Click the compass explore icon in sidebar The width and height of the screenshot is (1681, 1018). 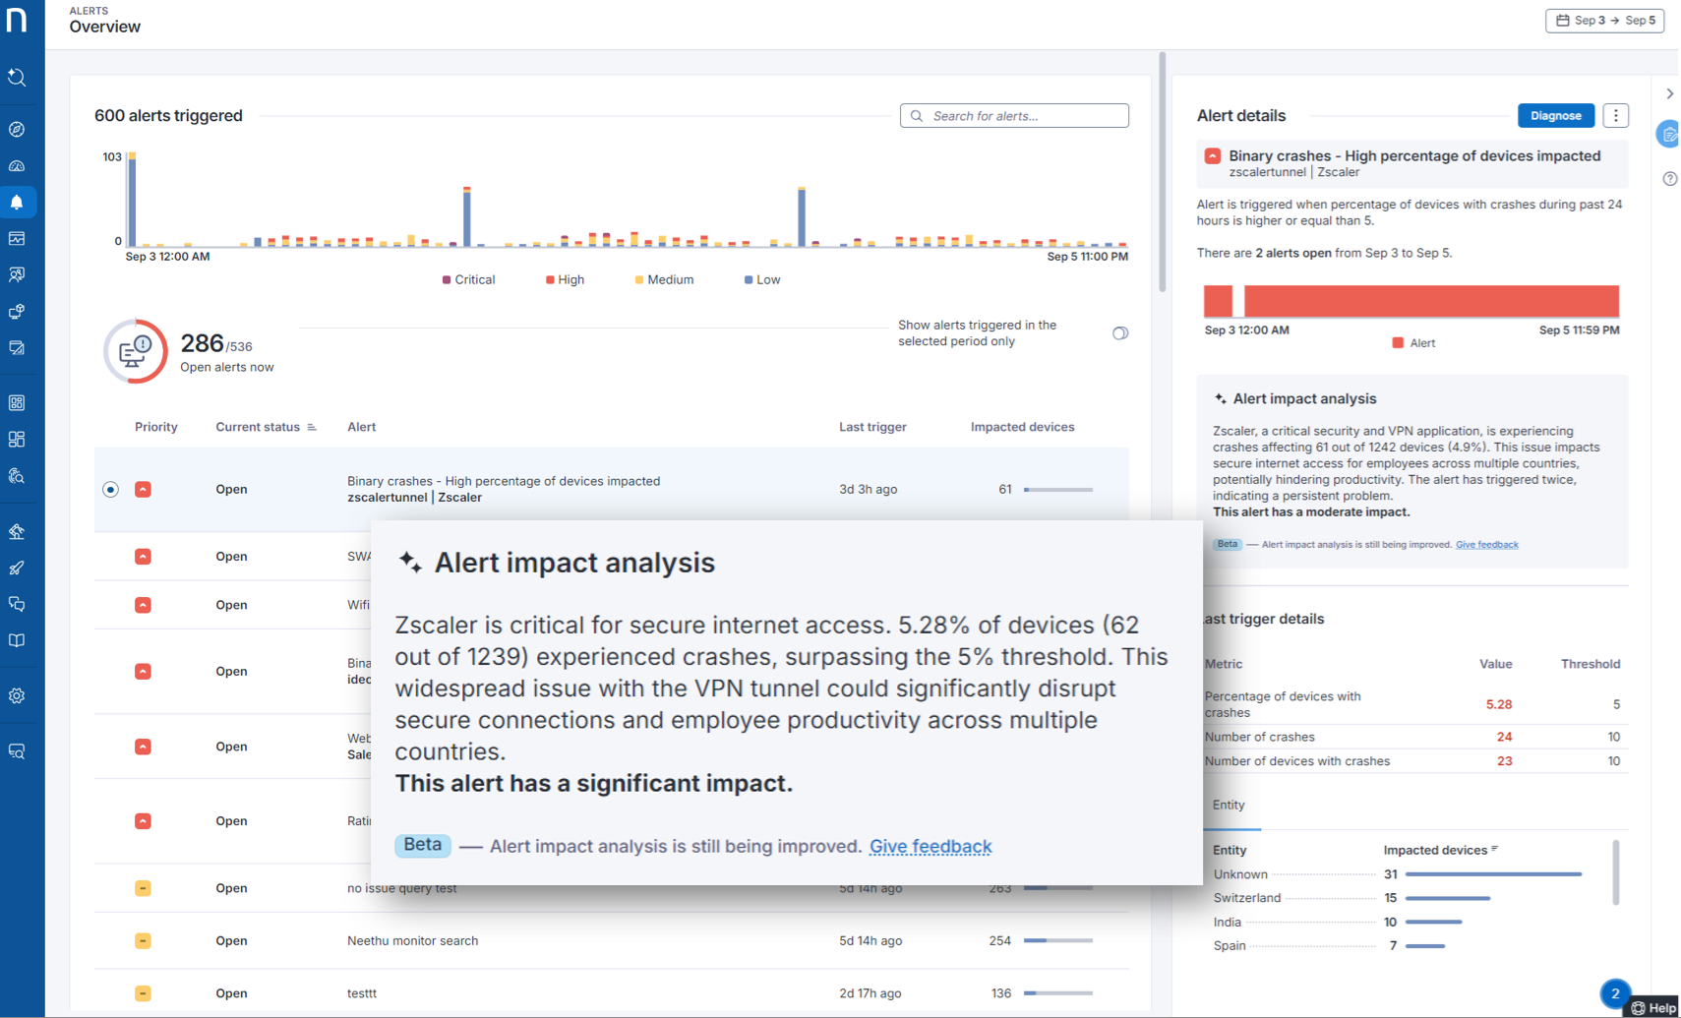(18, 130)
